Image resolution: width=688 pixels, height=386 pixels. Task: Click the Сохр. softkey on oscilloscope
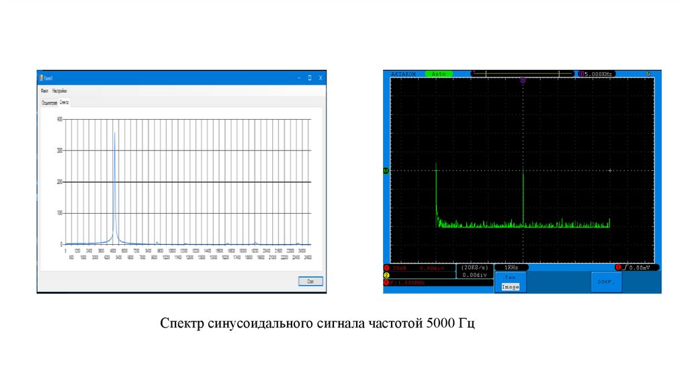(607, 282)
